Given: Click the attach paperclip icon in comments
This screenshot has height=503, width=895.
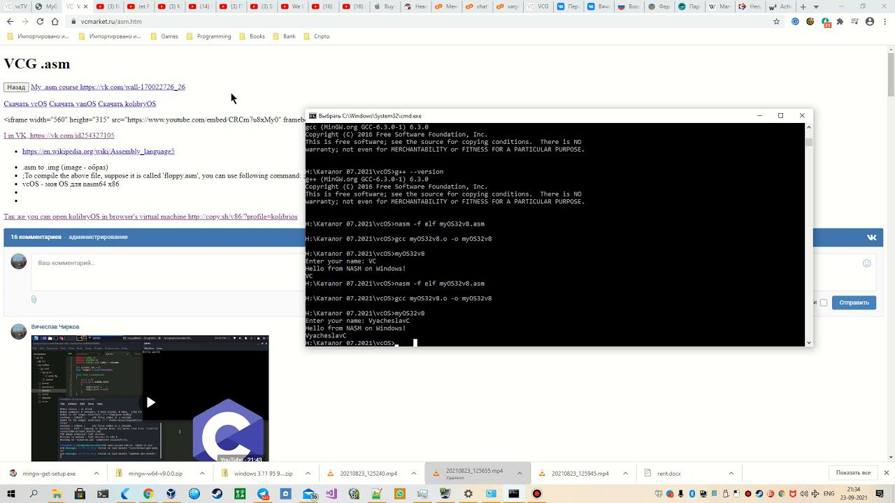Looking at the screenshot, I should point(34,299).
